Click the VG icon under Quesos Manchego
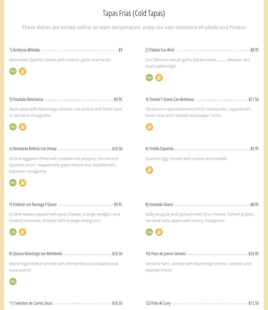268x310 pixels. [x=13, y=281]
